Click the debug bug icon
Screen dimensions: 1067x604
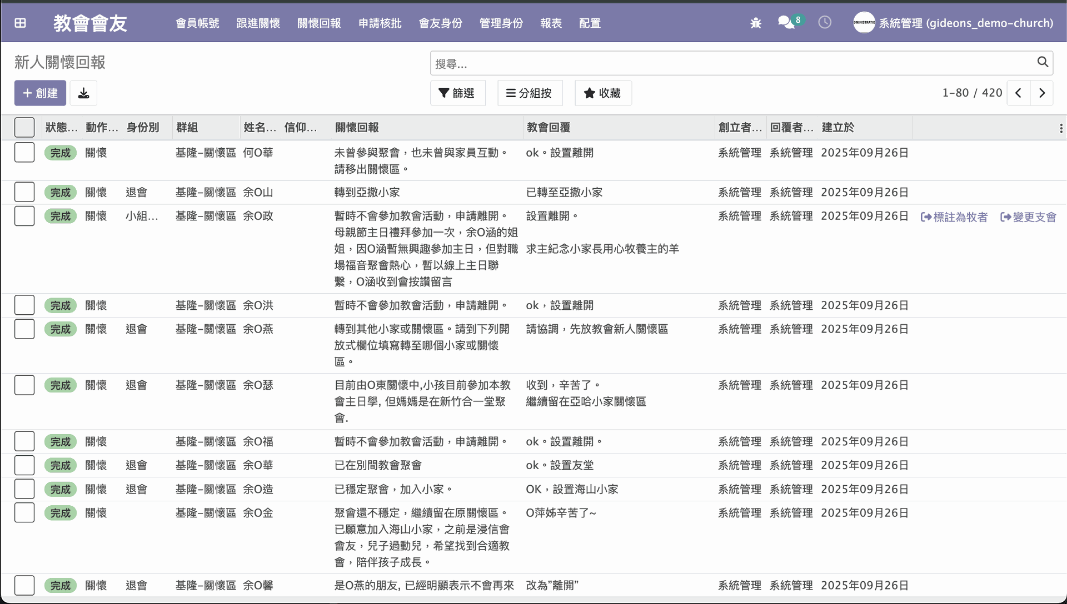[x=756, y=23]
